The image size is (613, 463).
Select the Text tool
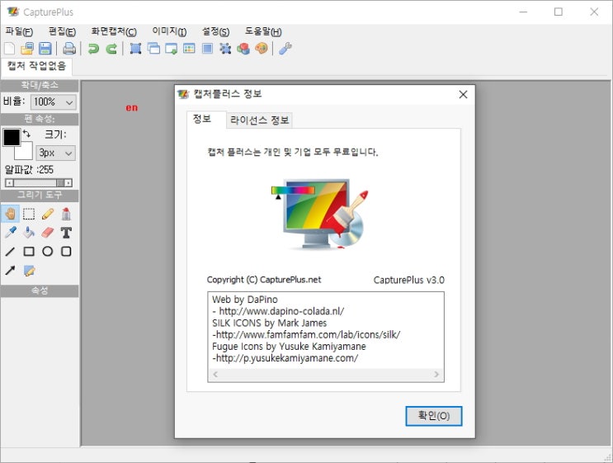66,233
